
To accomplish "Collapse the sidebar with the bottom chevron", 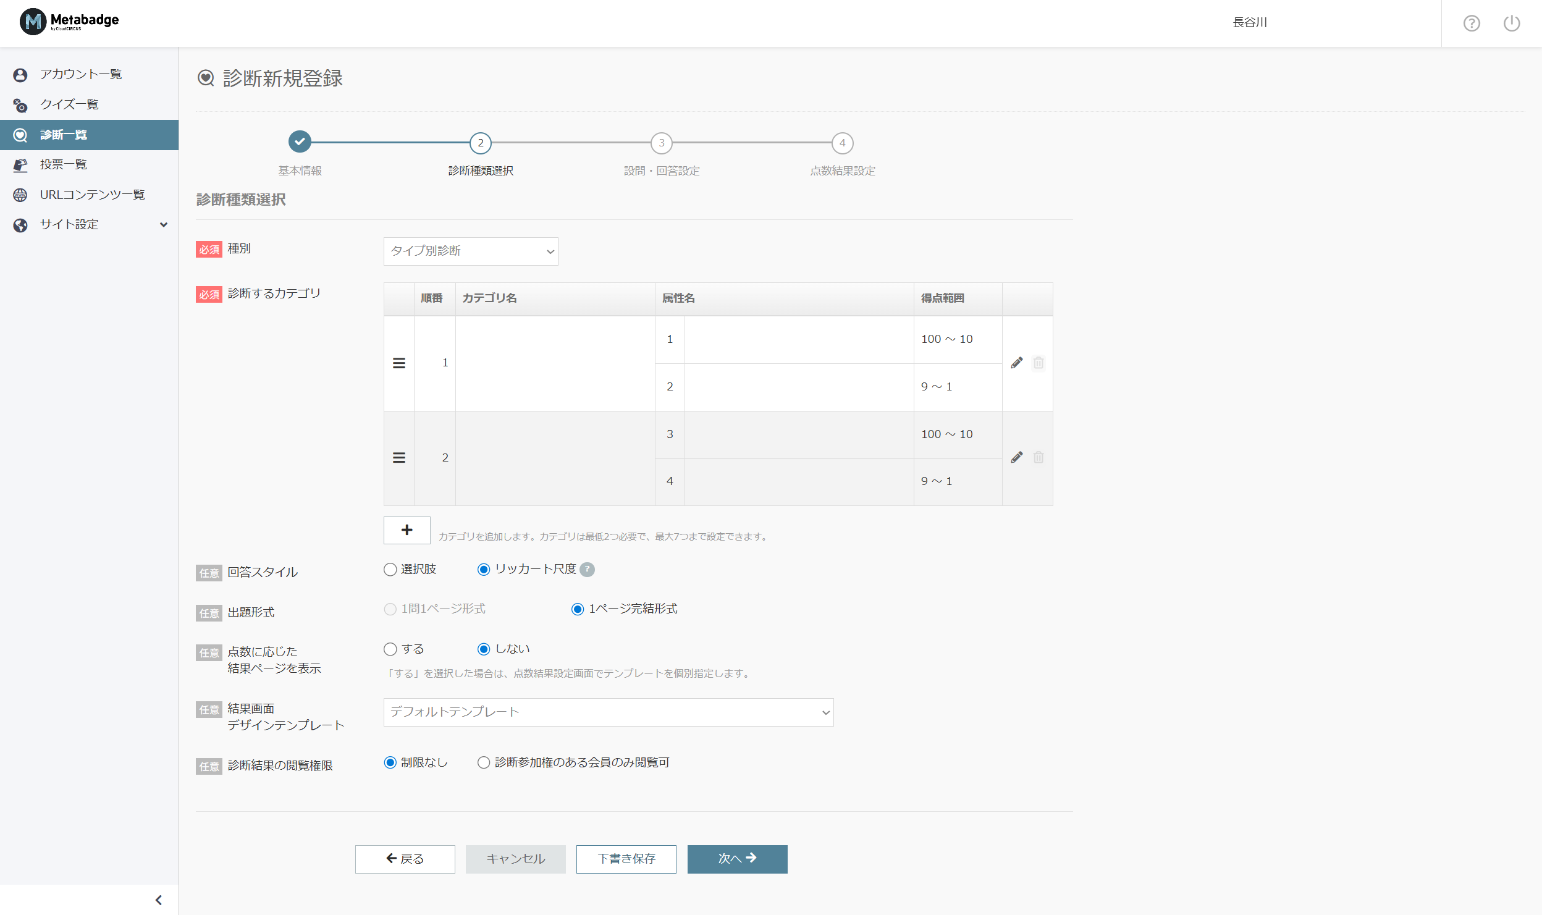I will point(159,900).
